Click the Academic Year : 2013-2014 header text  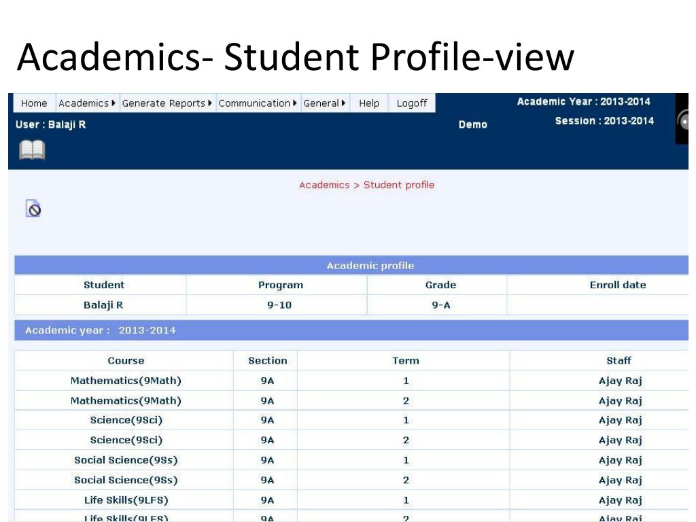point(583,101)
